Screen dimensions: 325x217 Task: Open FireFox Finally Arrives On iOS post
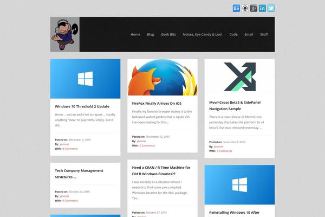tap(157, 104)
